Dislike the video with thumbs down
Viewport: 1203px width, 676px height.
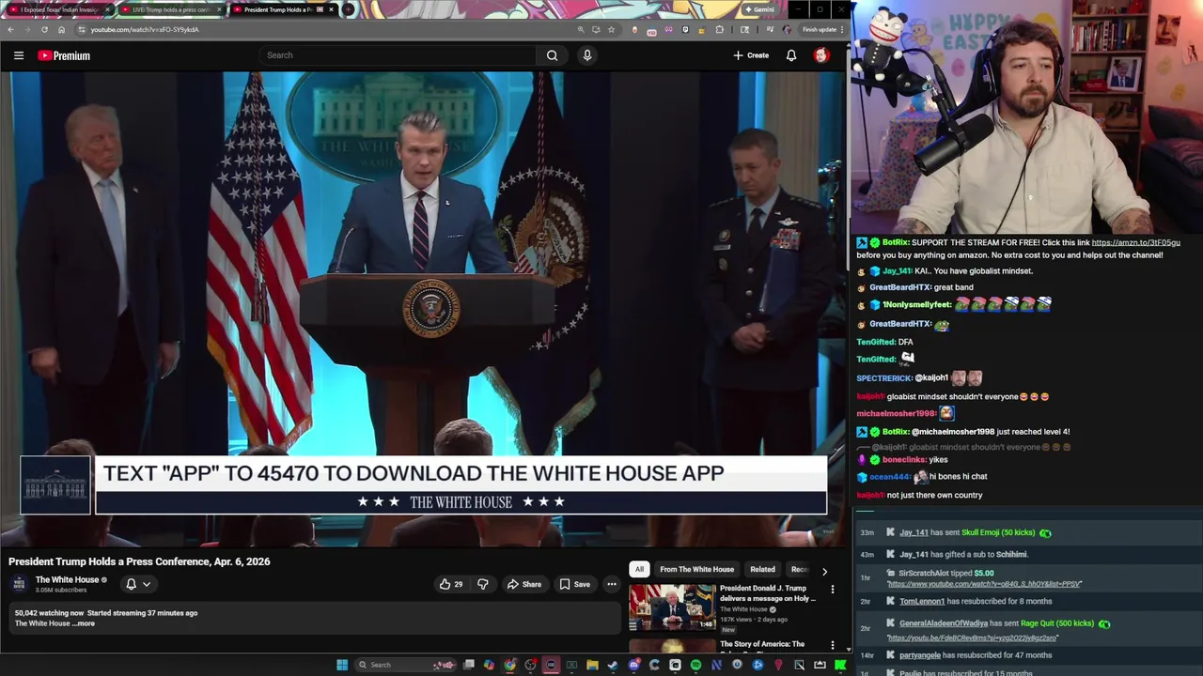pyautogui.click(x=482, y=584)
